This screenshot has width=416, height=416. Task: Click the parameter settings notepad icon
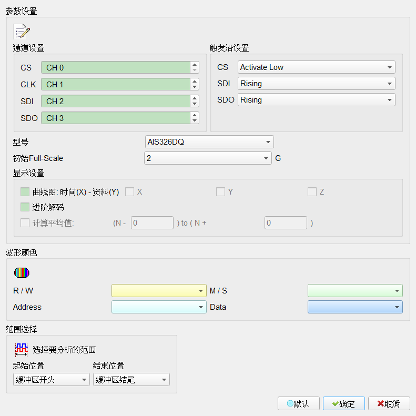22,32
